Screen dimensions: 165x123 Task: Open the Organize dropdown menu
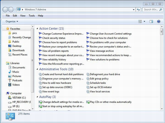point(12,21)
